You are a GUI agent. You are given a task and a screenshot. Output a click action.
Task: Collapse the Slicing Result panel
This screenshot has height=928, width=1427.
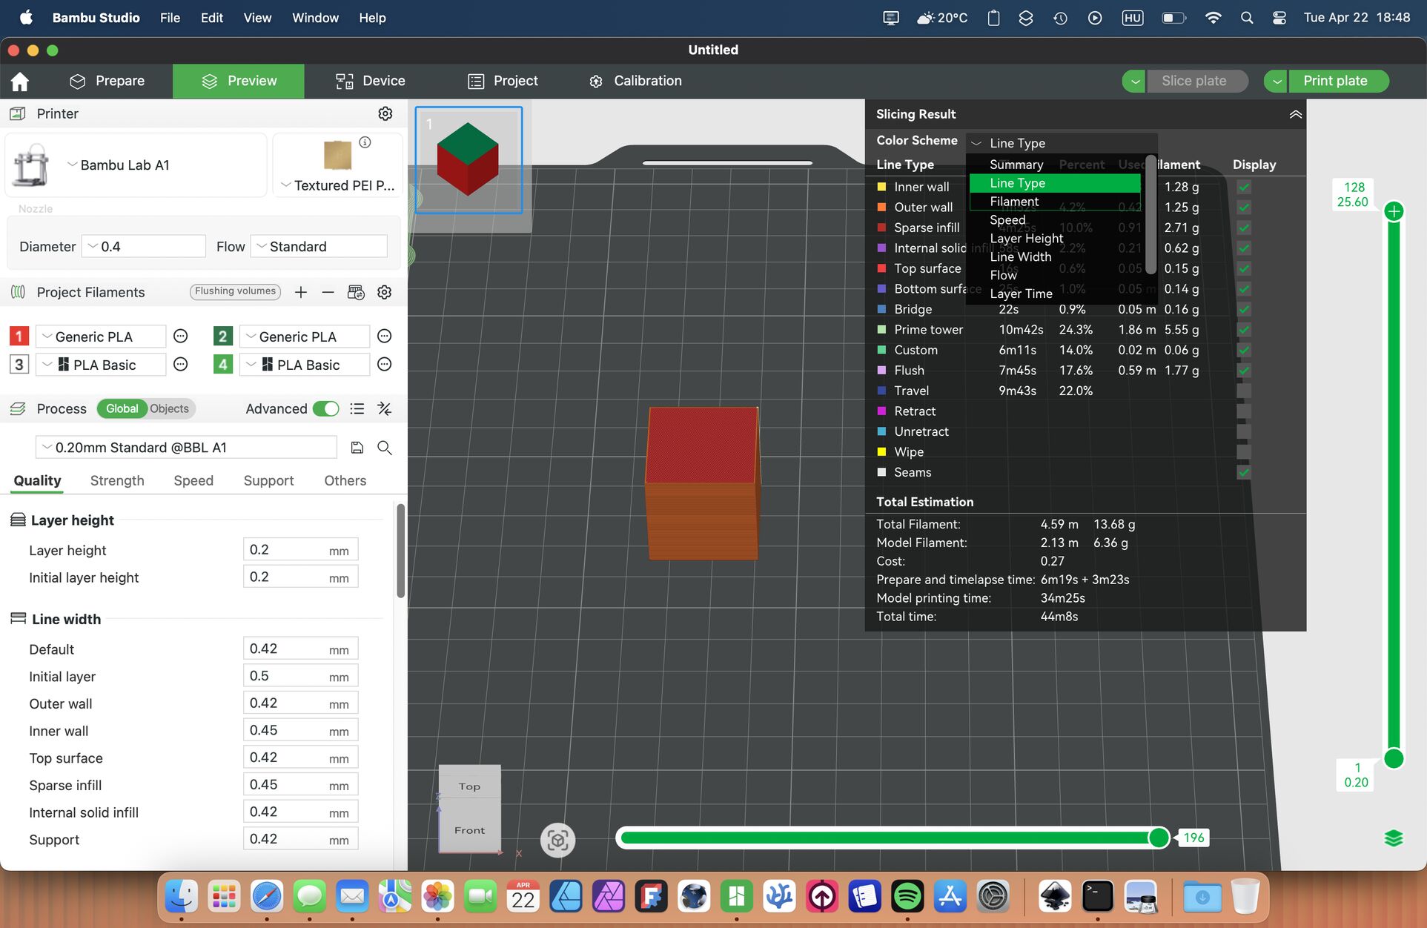[x=1295, y=114]
